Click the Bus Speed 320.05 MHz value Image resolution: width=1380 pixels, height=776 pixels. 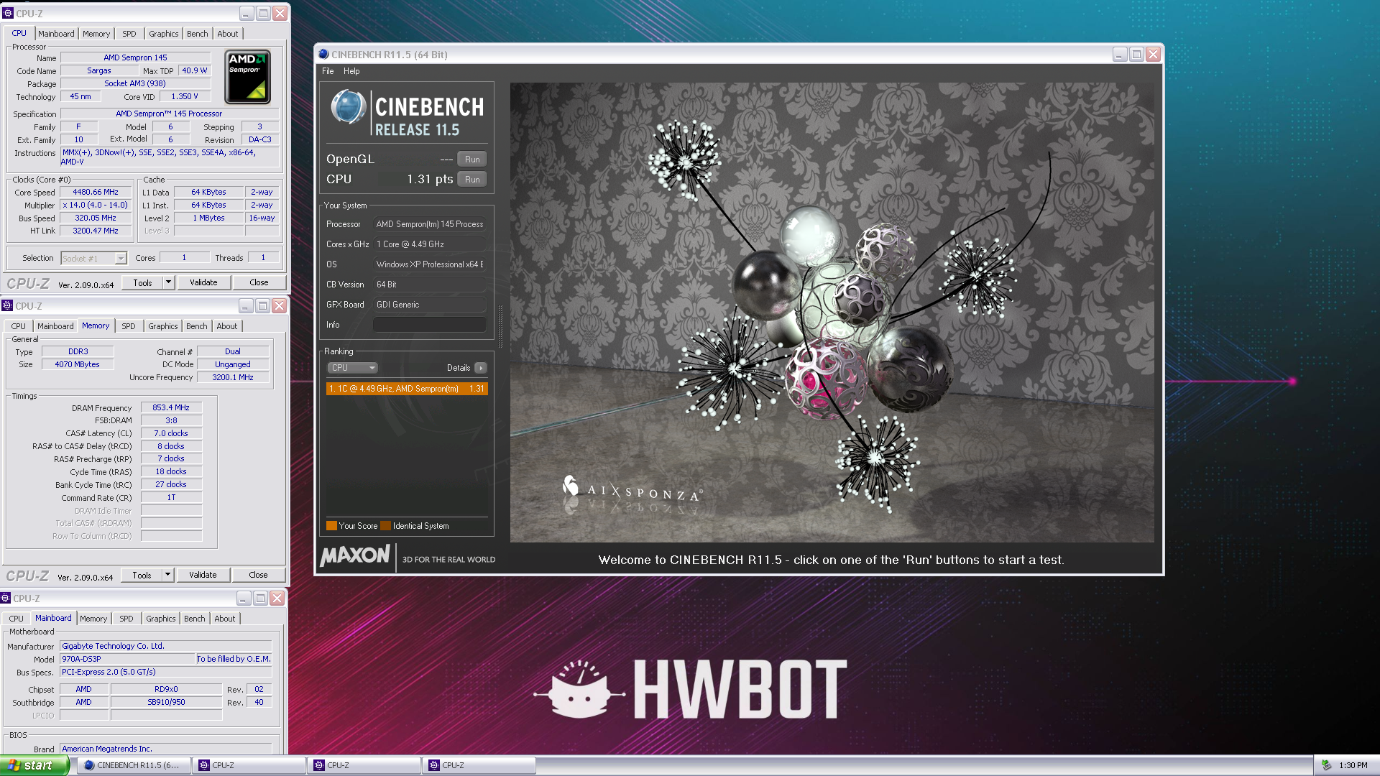click(96, 218)
